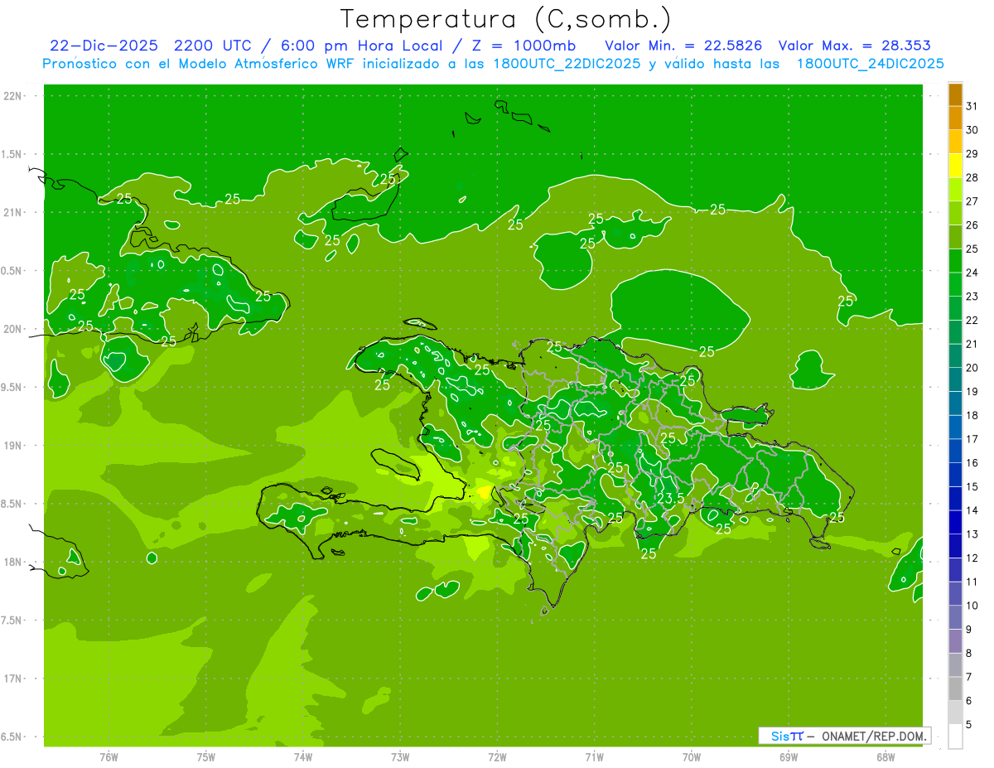
Task: Click the "5" color scale value
Action: coord(969,724)
